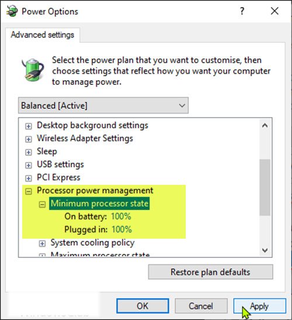Screen dimensions: 292x320
Task: Click Restore plan defaults button
Action: click(x=210, y=272)
